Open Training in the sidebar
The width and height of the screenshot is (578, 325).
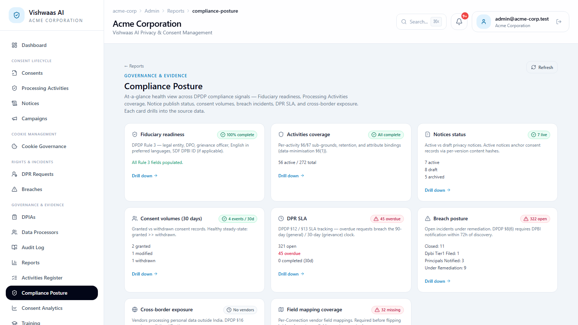click(52, 321)
